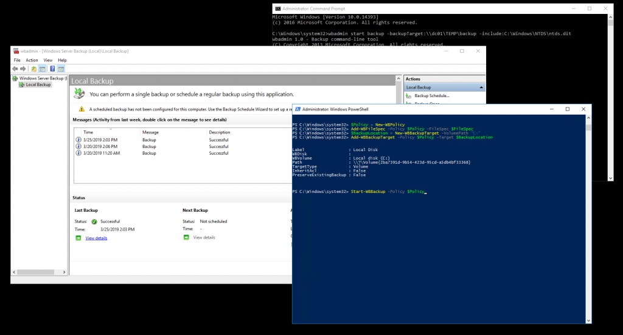Click the info icon of 3/25/2019 2:03 PM message
Screen dimensions: 623x335
point(78,140)
